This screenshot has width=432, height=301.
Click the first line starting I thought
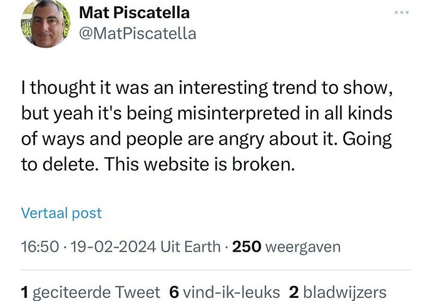click(x=207, y=88)
